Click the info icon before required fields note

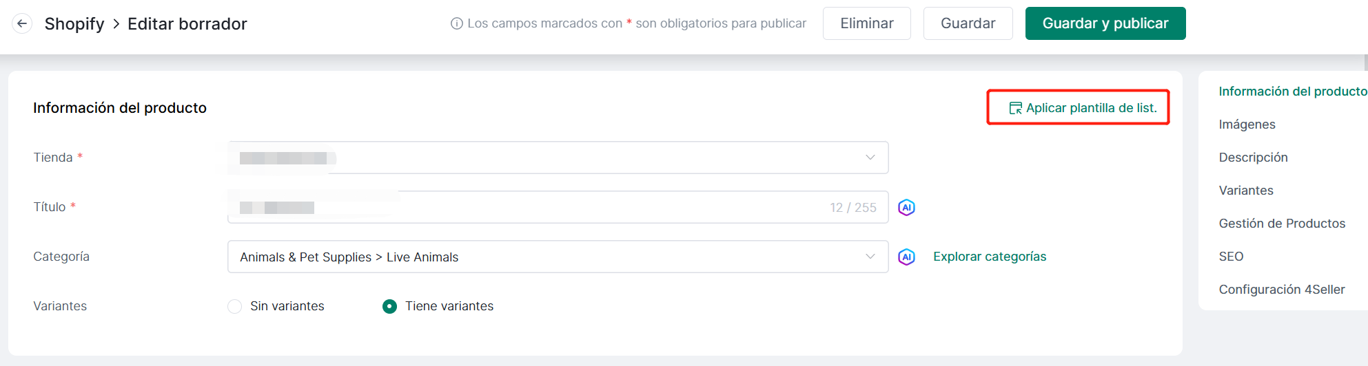[456, 23]
